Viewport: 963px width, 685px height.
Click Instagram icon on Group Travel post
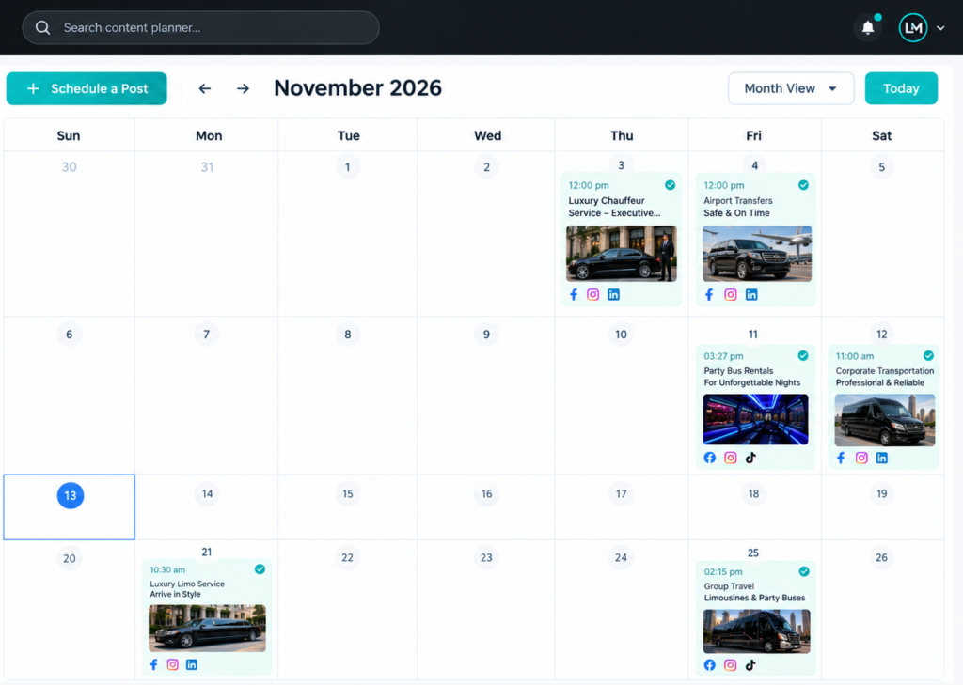[730, 664]
